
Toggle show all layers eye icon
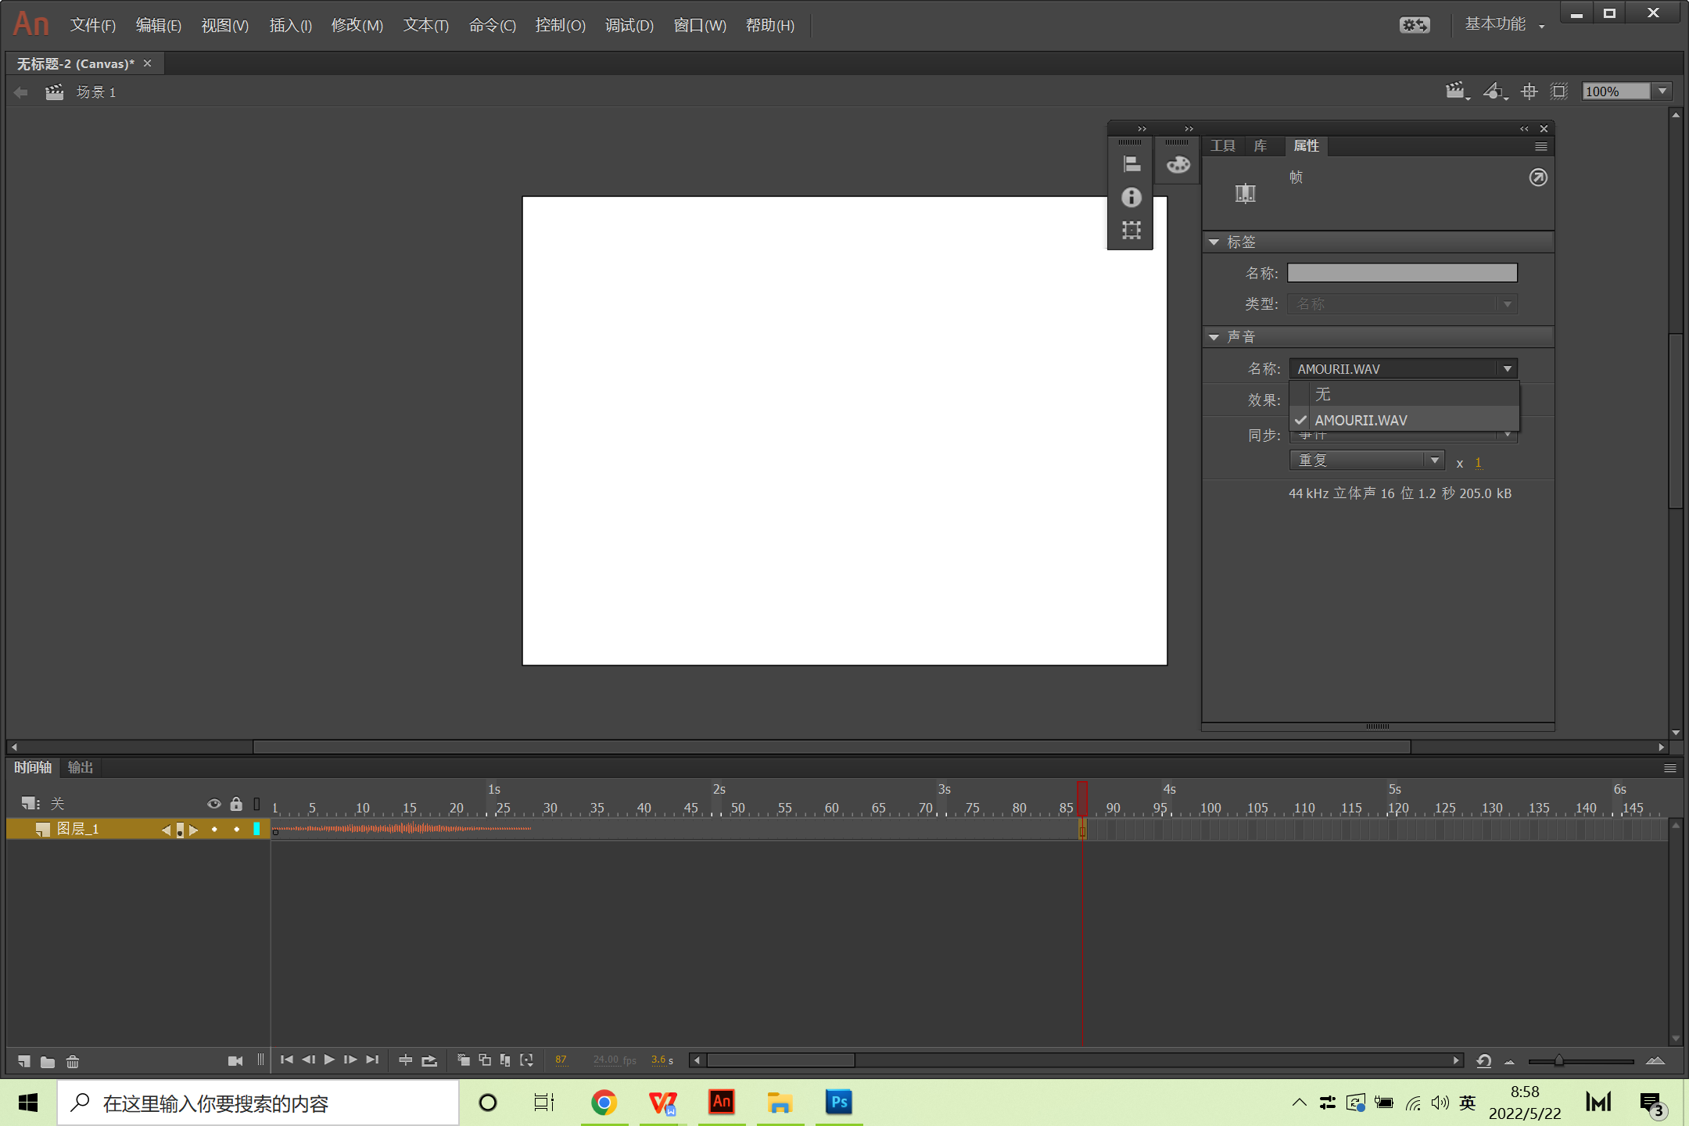pyautogui.click(x=213, y=804)
